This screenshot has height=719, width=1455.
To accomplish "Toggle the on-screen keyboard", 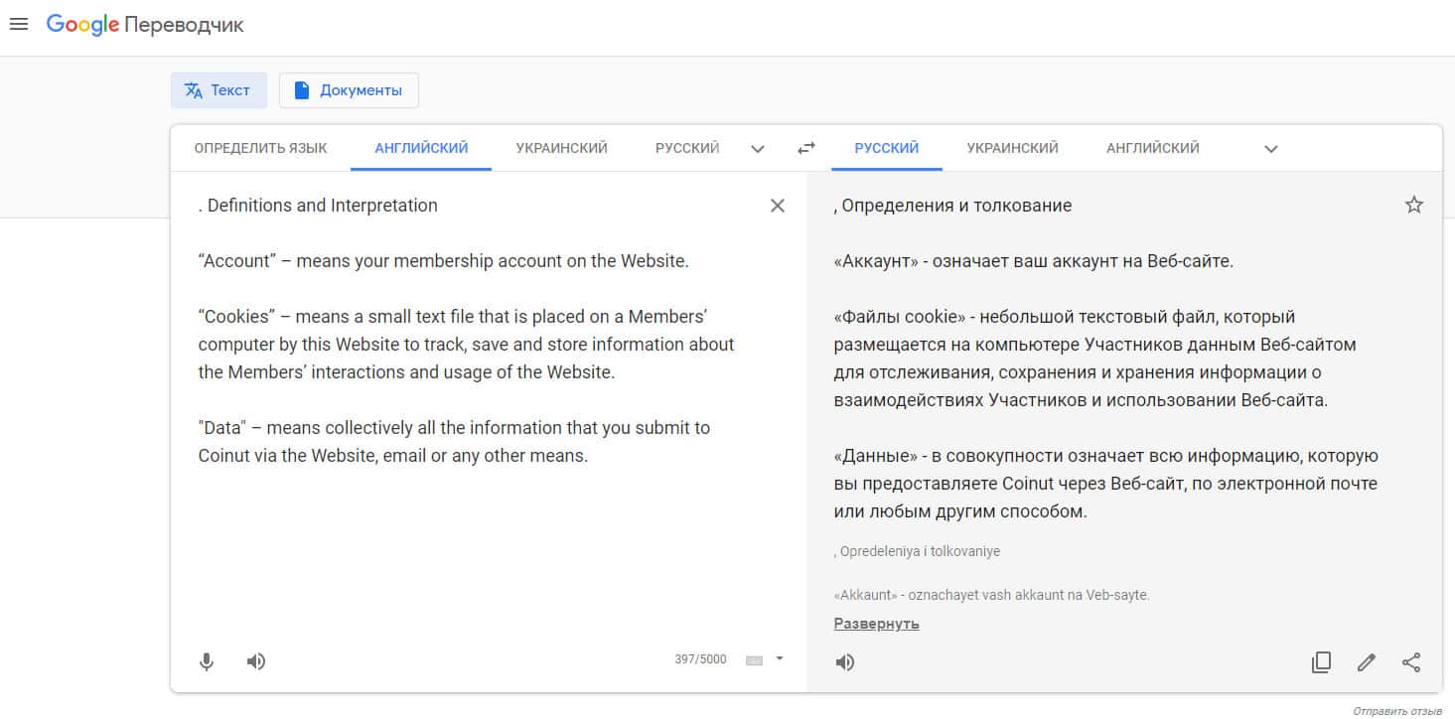I will point(754,659).
